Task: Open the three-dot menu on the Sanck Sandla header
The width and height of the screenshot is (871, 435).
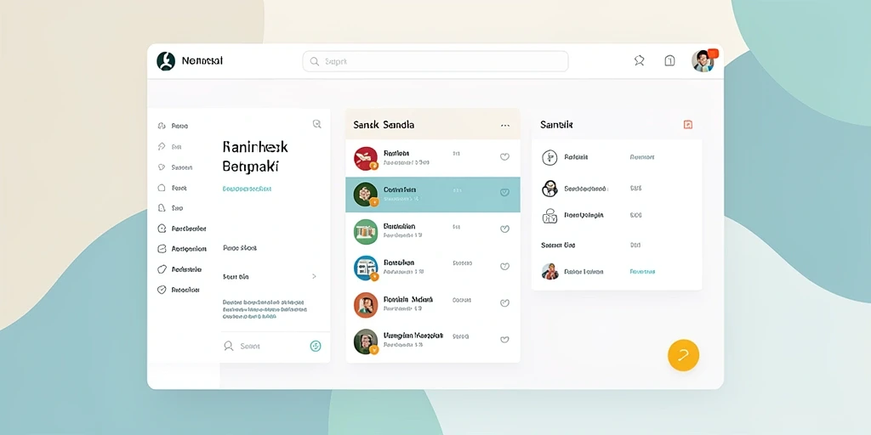Action: [x=505, y=126]
